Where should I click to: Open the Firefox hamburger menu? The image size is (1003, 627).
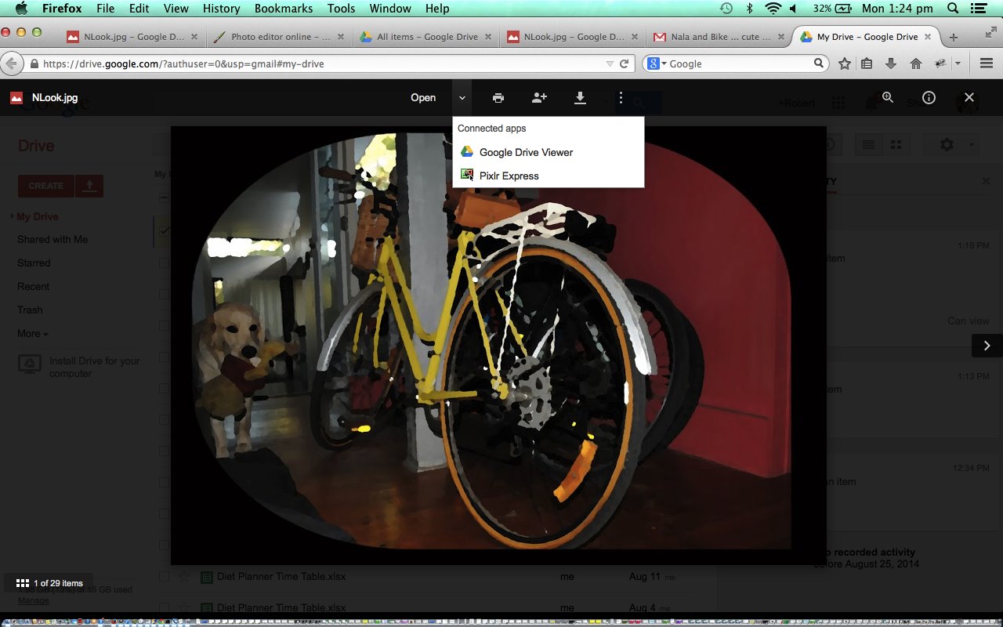(x=987, y=63)
